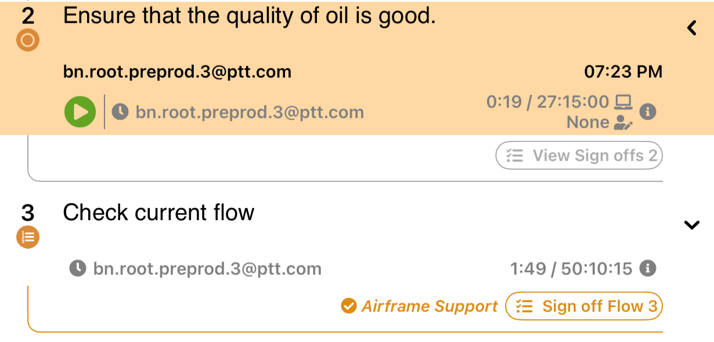
Task: Click the clock icon in step 2 row
Action: (x=120, y=111)
